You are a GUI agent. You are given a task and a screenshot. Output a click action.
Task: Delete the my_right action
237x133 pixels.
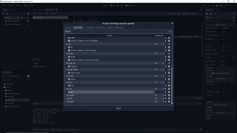(x=169, y=102)
